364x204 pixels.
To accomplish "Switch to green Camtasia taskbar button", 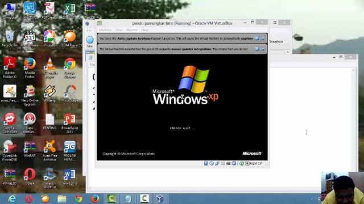I will (111, 199).
